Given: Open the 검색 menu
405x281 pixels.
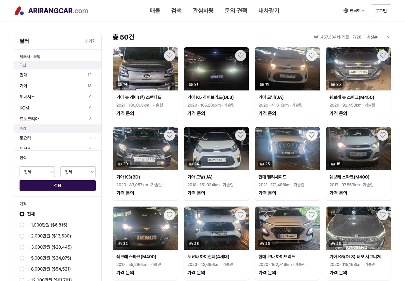Looking at the screenshot, I should click(x=176, y=11).
